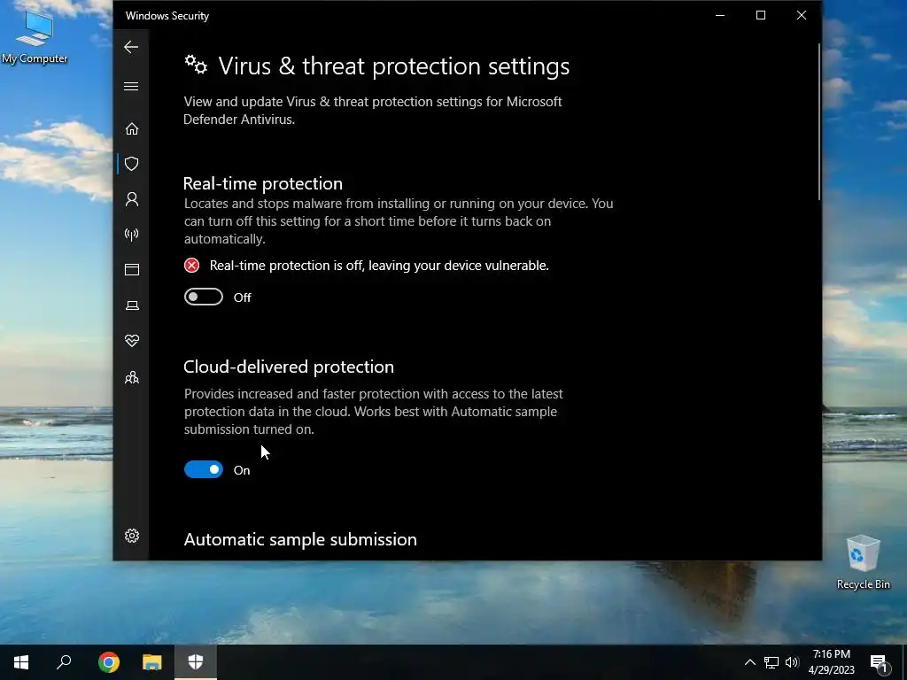Click 'Real-time protection is off' warning text
Screen dimensions: 907x680
click(x=379, y=266)
